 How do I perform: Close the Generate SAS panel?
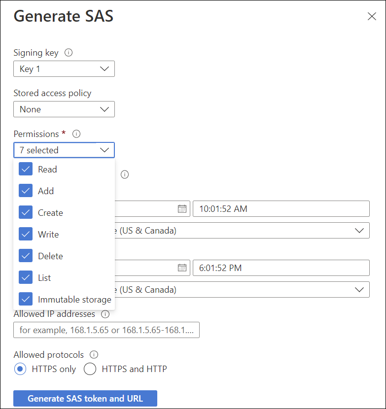tap(372, 16)
